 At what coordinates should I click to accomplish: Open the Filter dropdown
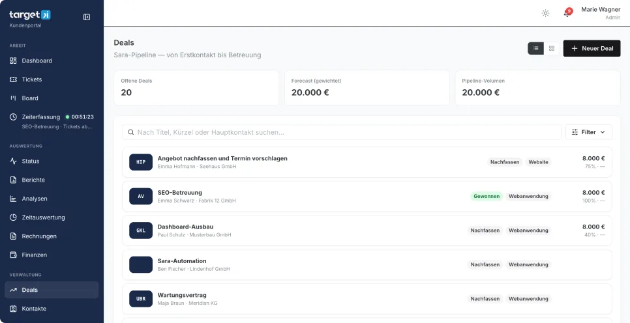tap(589, 132)
